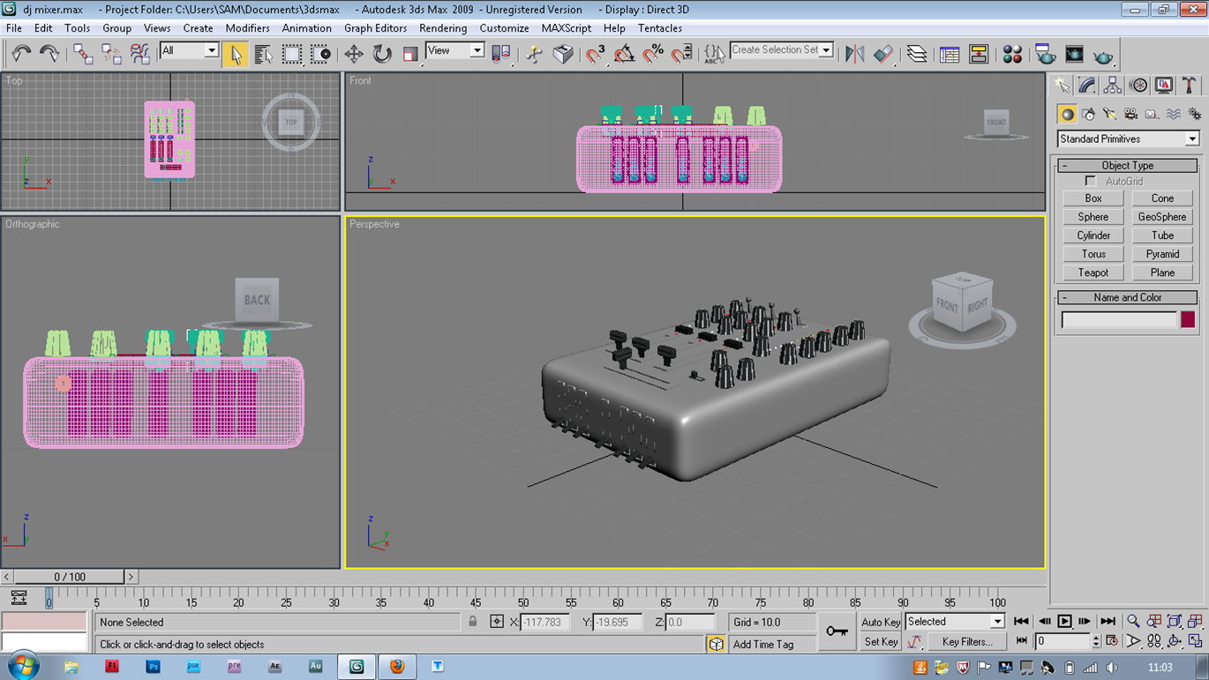Open the View coordinate system dropdown
Viewport: 1209px width, 680px height.
[x=454, y=52]
